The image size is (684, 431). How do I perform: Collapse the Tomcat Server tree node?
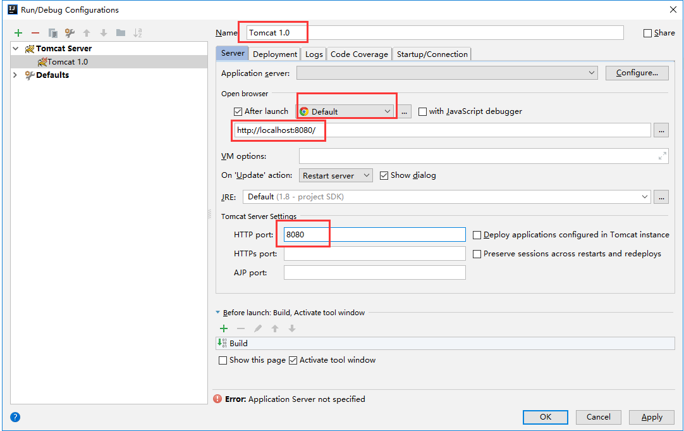click(16, 49)
